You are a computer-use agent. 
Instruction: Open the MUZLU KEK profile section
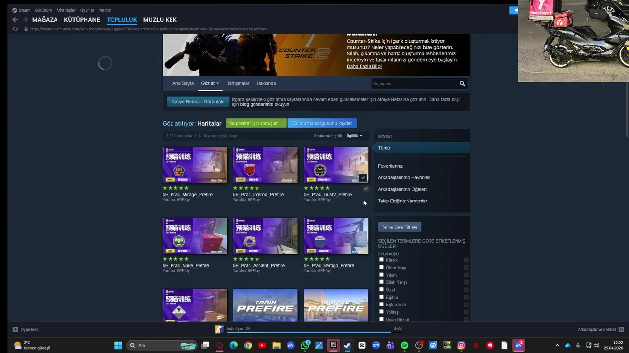160,20
